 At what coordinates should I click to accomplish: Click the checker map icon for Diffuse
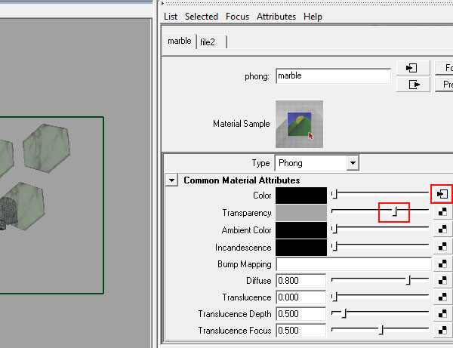pyautogui.click(x=442, y=280)
